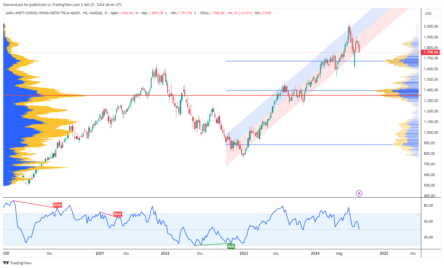Image resolution: width=444 pixels, height=268 pixels.
Task: Click the 60,00 RSI axis label
Action: point(428,221)
